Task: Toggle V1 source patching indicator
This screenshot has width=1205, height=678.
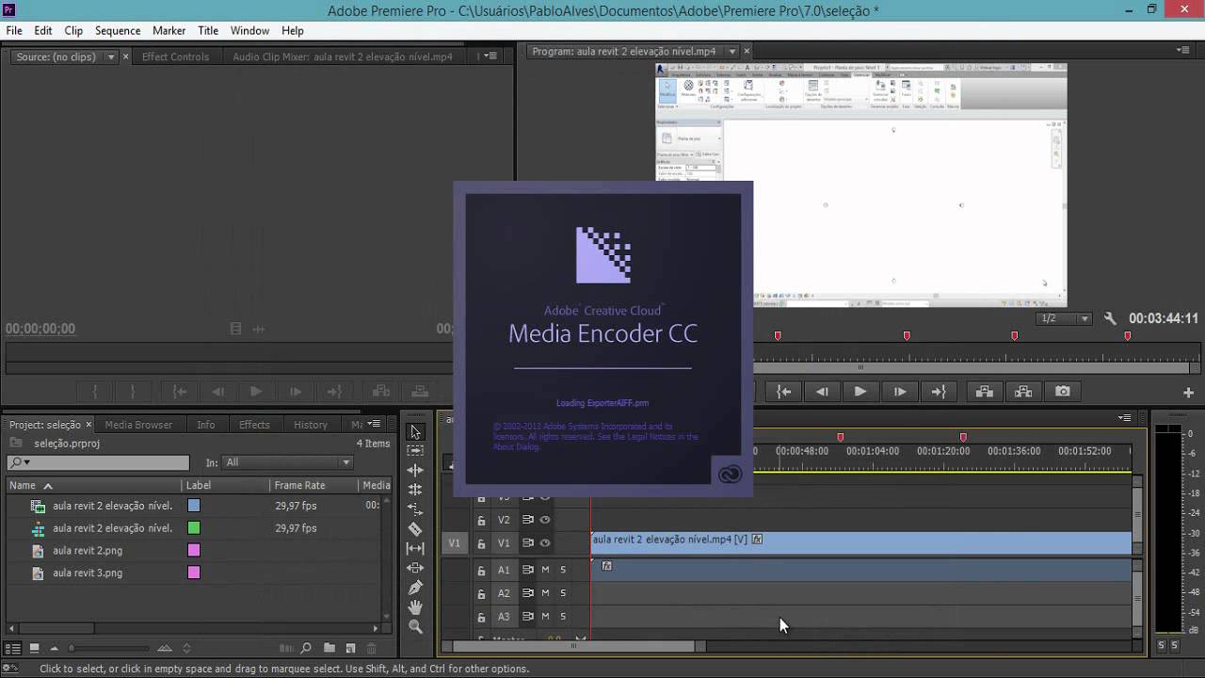Action: (455, 543)
